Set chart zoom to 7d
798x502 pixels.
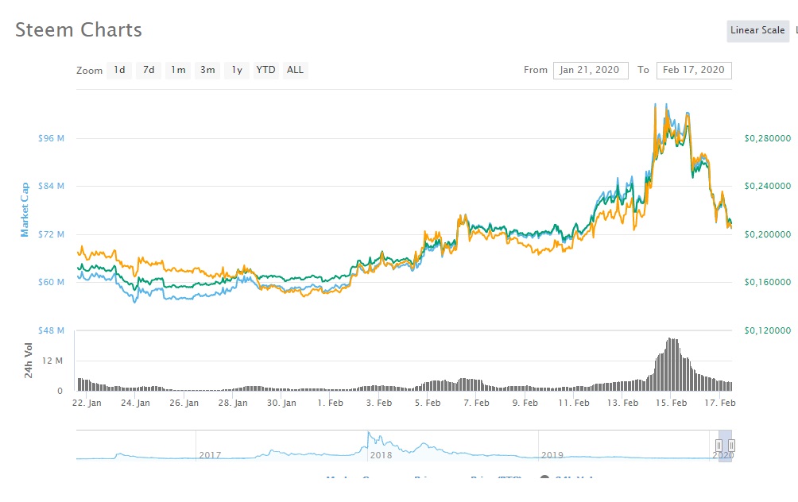coord(149,70)
